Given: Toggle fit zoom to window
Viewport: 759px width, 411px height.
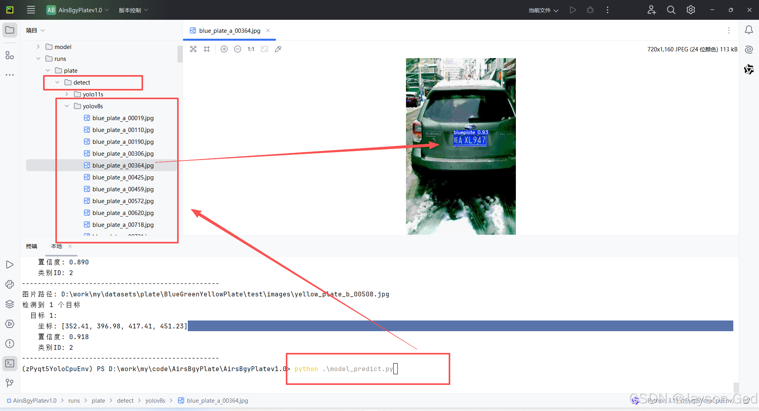Looking at the screenshot, I should point(264,49).
